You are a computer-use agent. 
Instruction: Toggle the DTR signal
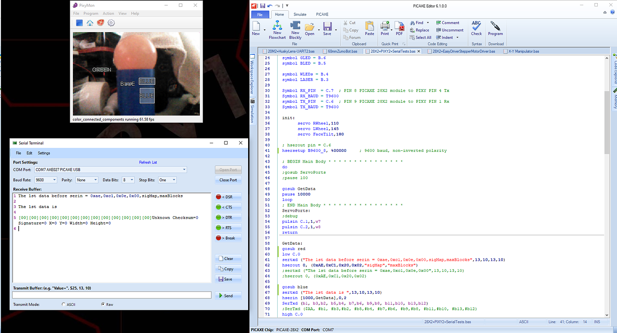[x=228, y=217]
